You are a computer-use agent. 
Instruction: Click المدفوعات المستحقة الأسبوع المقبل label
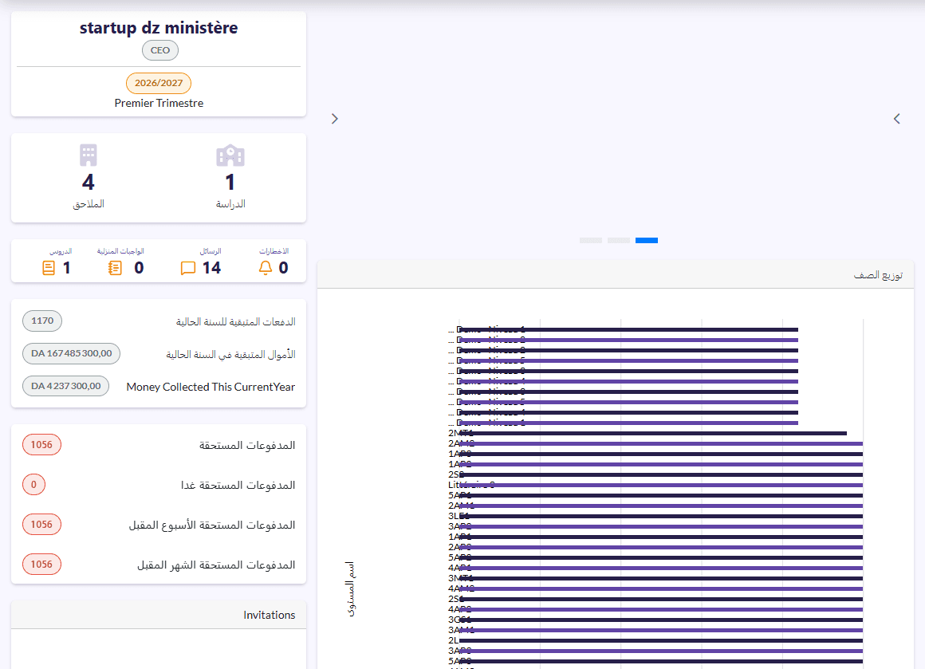click(x=212, y=525)
